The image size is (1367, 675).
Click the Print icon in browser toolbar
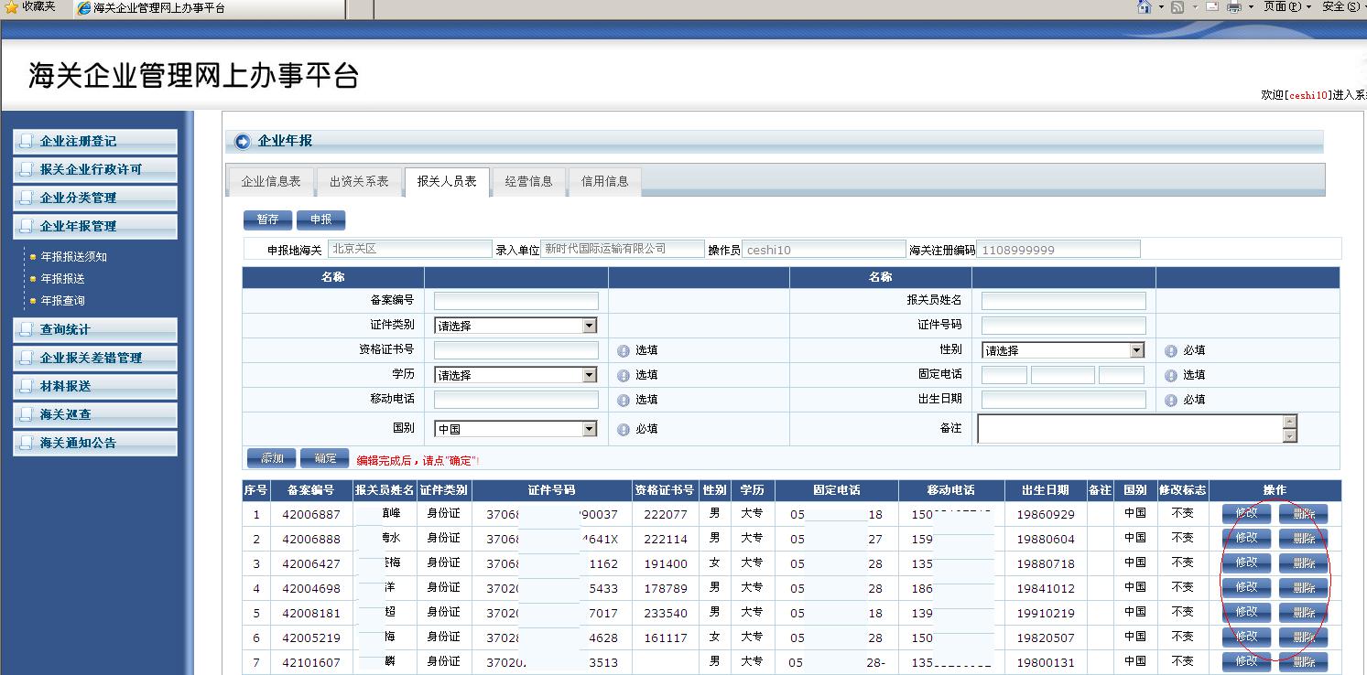point(1234,7)
